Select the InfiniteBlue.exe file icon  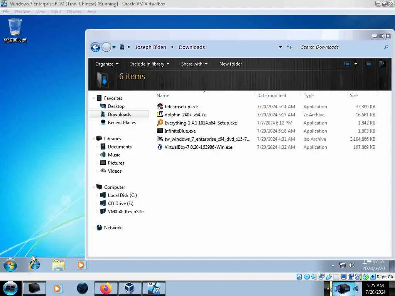coord(160,131)
